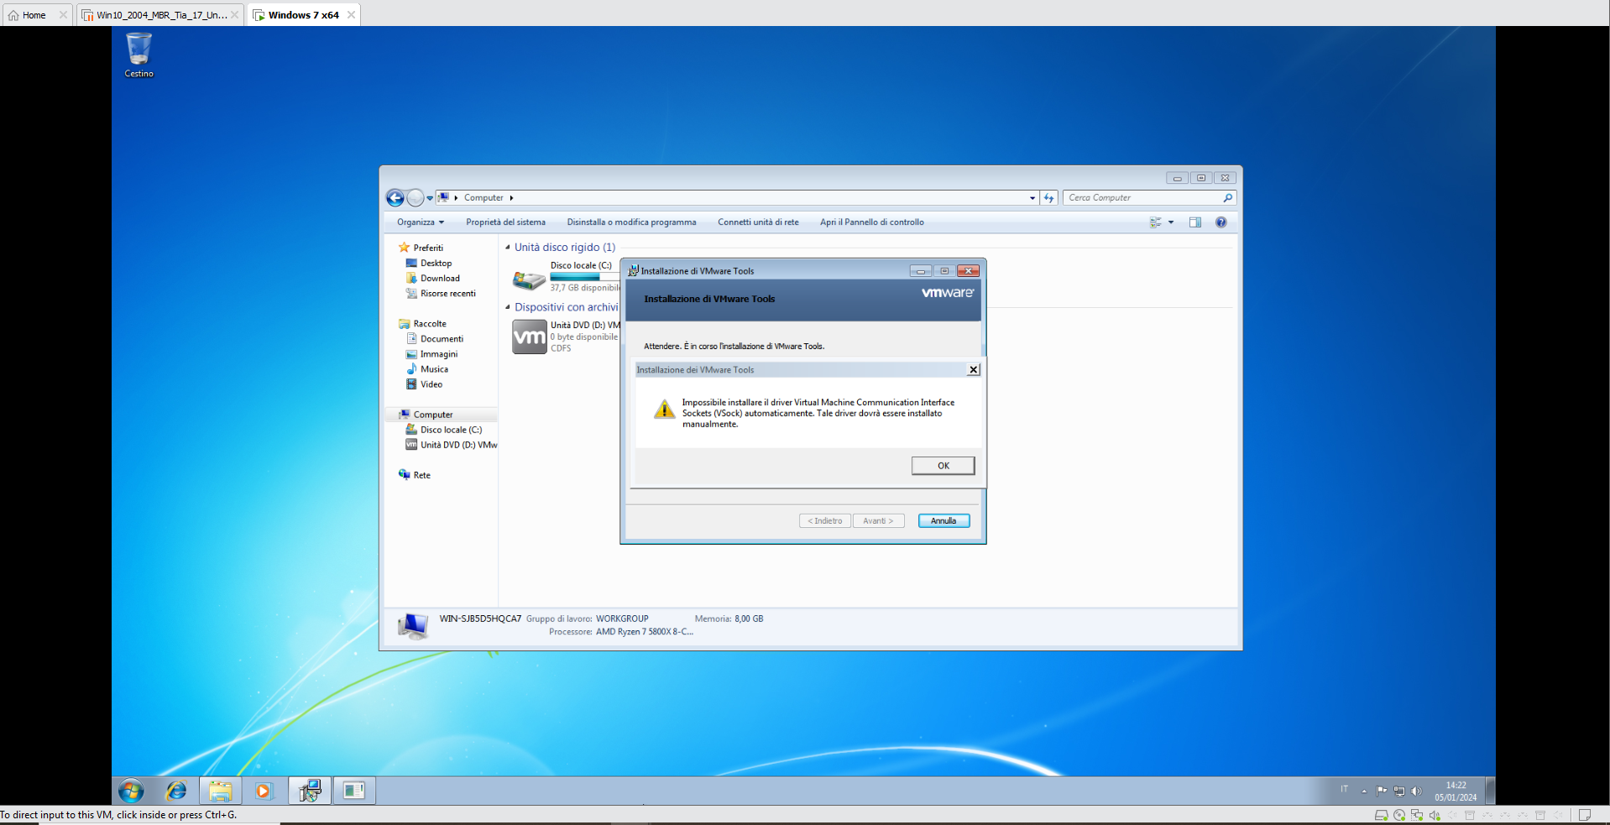1610x825 pixels.
Task: Click Proprietà del sistema
Action: pos(505,222)
